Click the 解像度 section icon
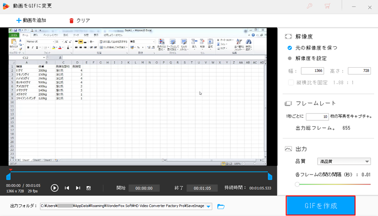Image resolution: width=378 pixels, height=216 pixels. 289,36
